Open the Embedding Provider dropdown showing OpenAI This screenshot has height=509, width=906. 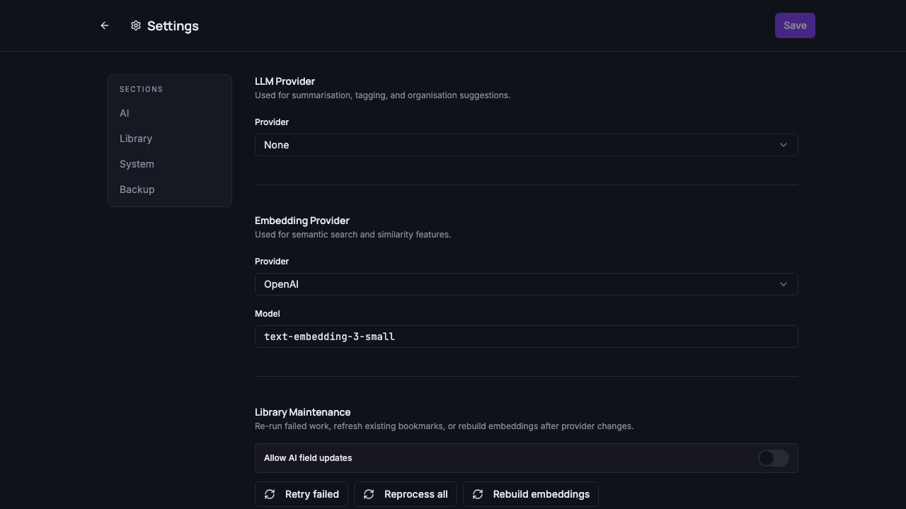(x=526, y=284)
